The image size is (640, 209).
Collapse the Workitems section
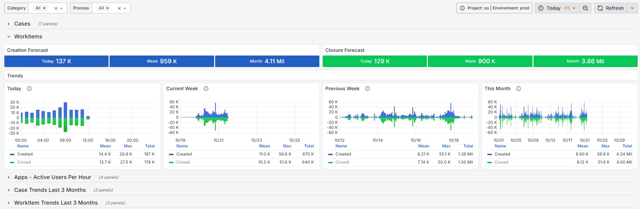(x=28, y=37)
